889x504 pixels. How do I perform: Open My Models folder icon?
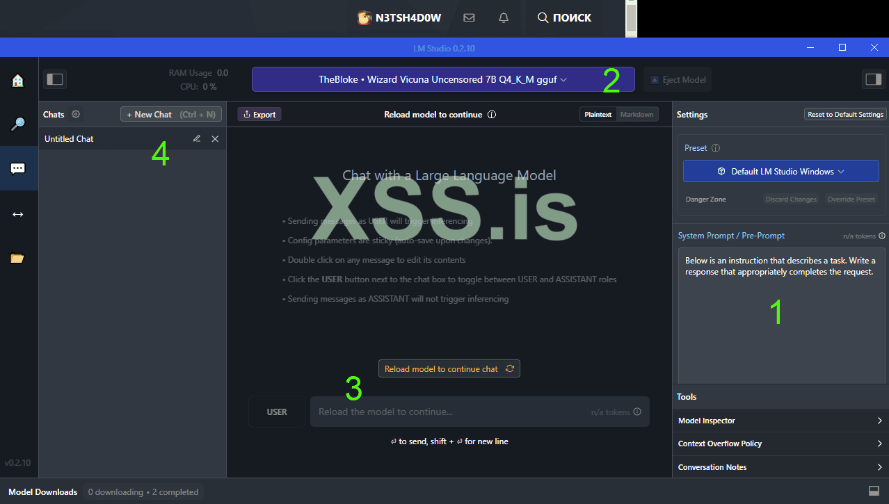tap(18, 259)
